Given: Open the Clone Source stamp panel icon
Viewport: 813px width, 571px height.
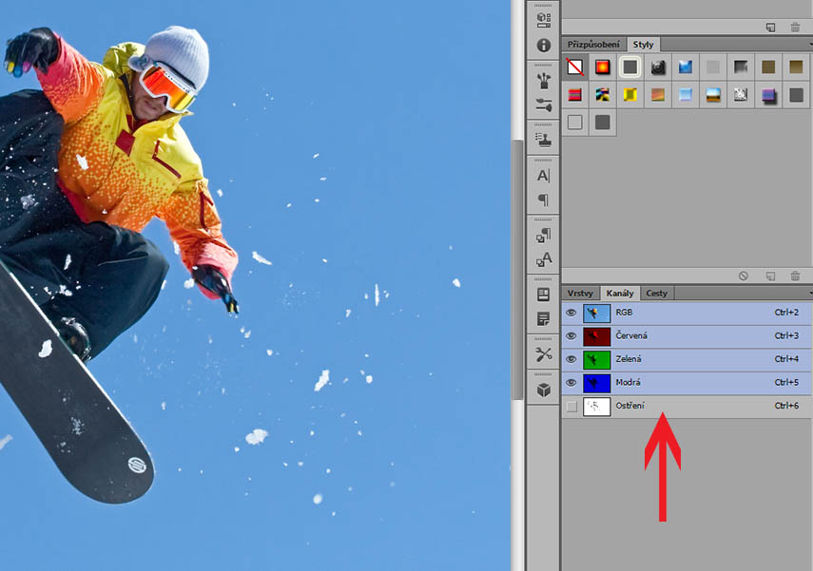Looking at the screenshot, I should coord(543,140).
